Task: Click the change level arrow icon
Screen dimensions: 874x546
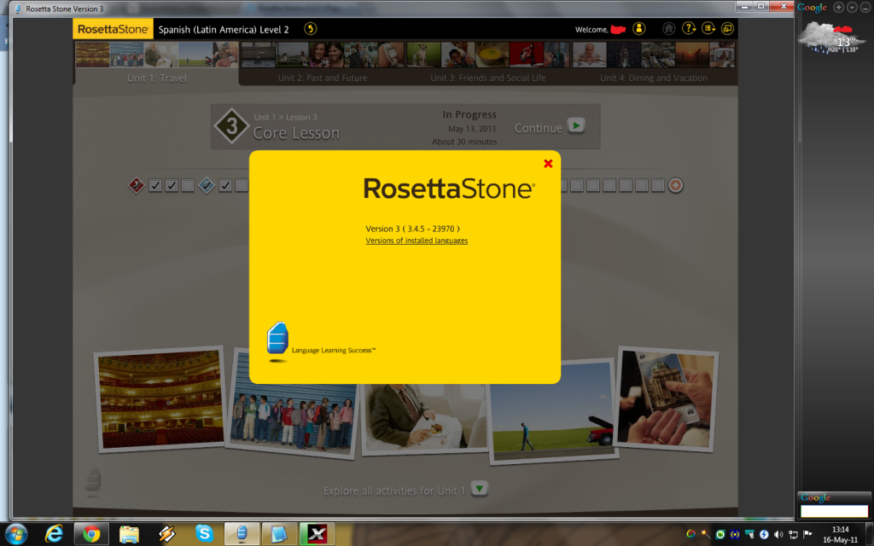Action: coord(311,29)
